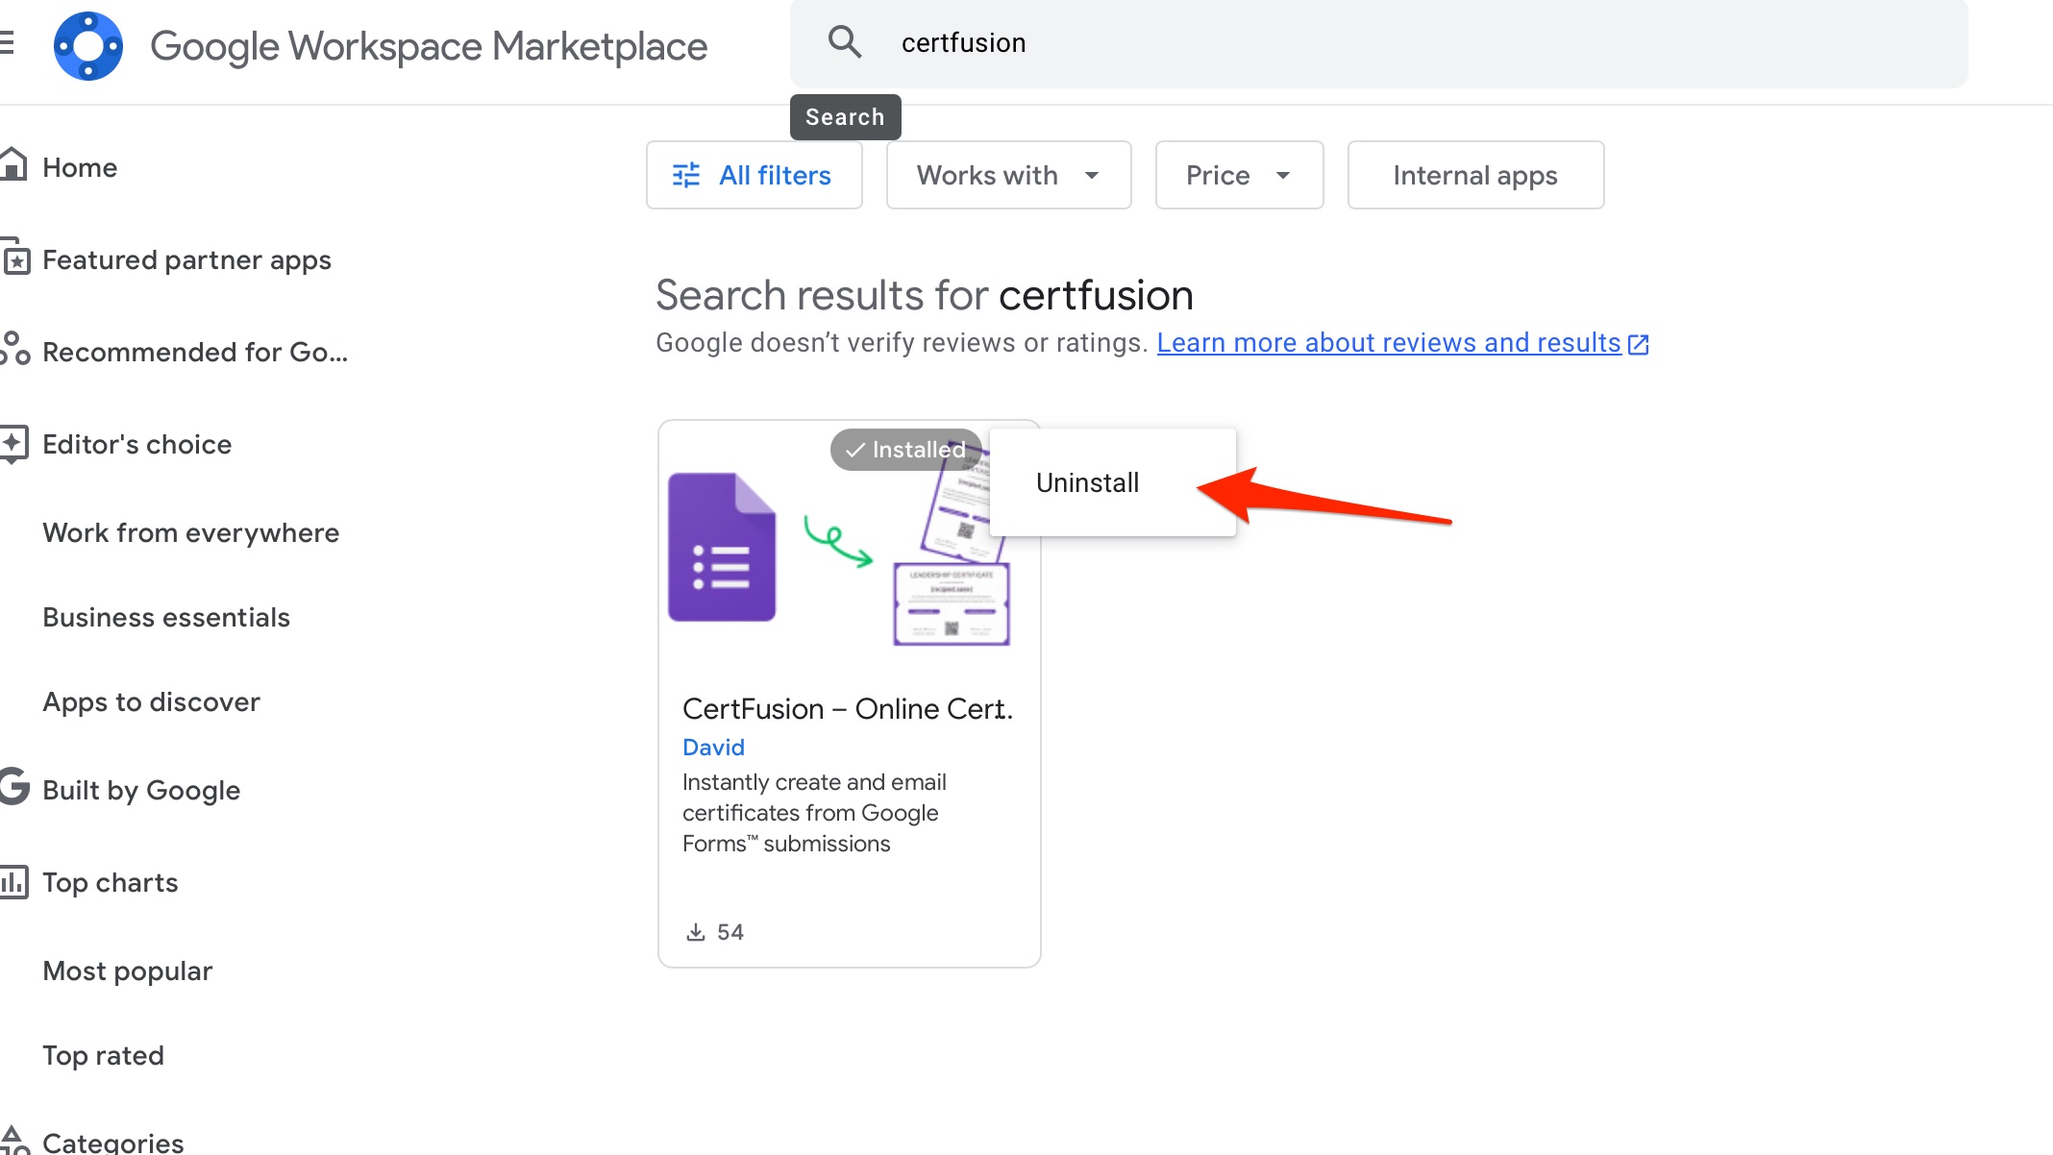Screen dimensions: 2053x1155
Task: Open the navigation hamburger menu
Action: coord(5,43)
